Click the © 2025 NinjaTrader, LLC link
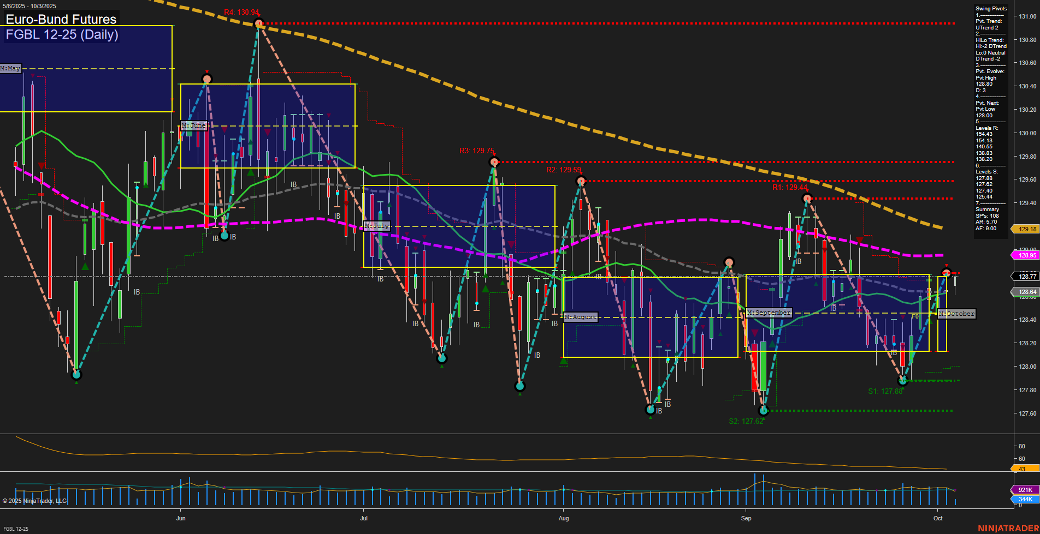The height and width of the screenshot is (534, 1040). pyautogui.click(x=34, y=501)
